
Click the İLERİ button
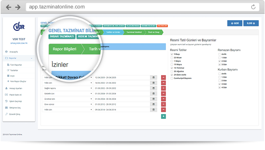(251, 23)
